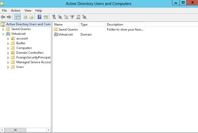Sort by the Name column header
The image size is (198, 133).
(x=66, y=25)
